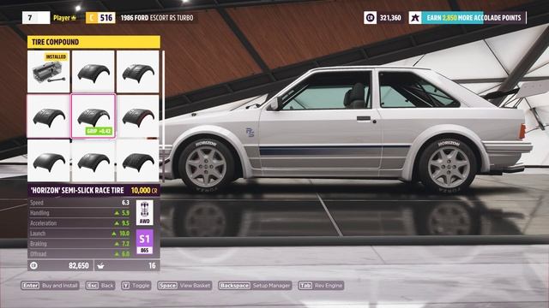Click the Offroad 6.0 stat row

point(80,254)
